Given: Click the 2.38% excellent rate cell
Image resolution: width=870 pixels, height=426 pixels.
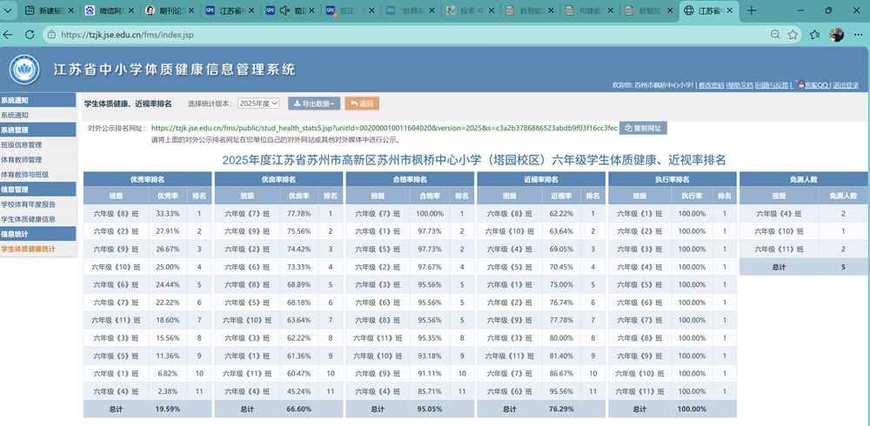Looking at the screenshot, I should coord(168,391).
